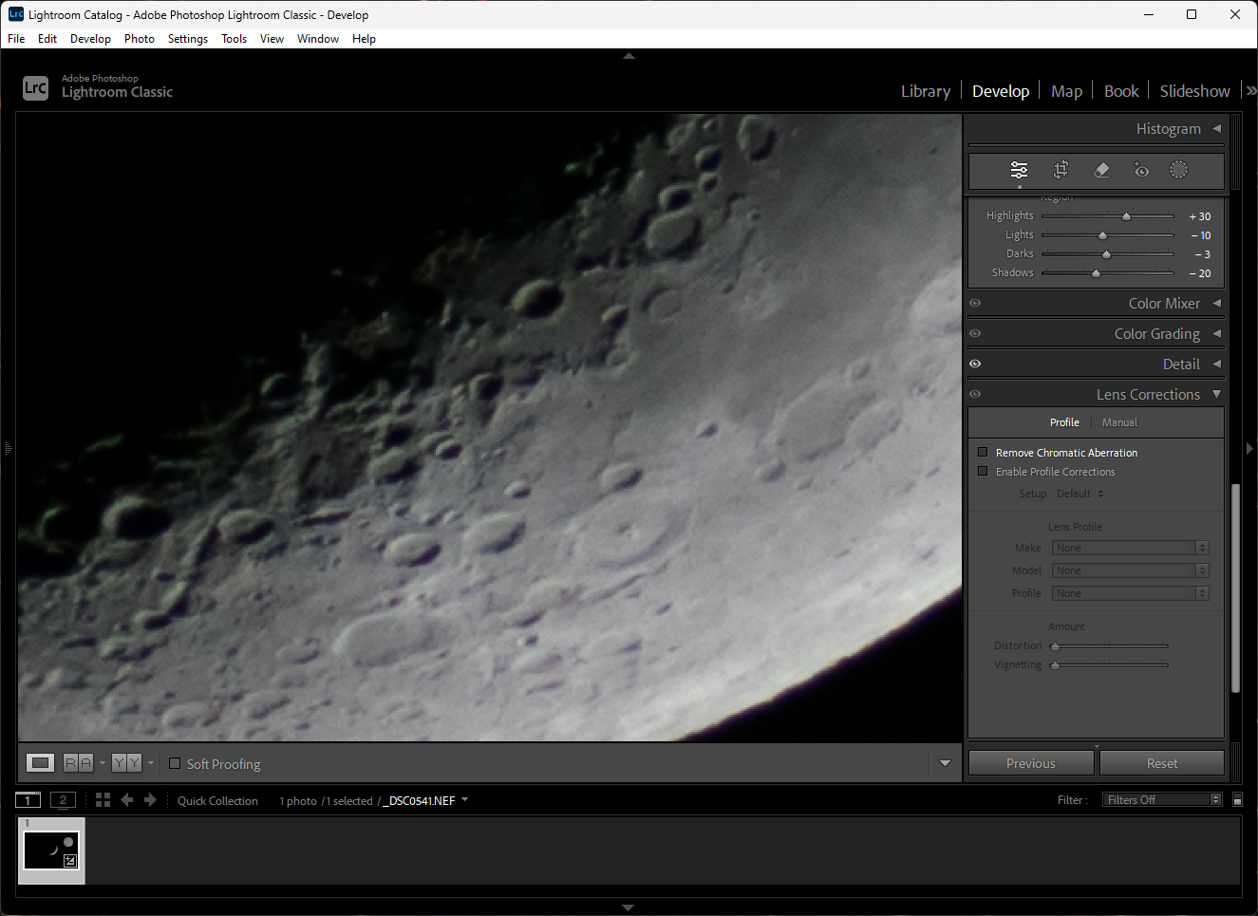Select the Healing eraser tool
Screen dimensions: 1258x916
click(1101, 170)
